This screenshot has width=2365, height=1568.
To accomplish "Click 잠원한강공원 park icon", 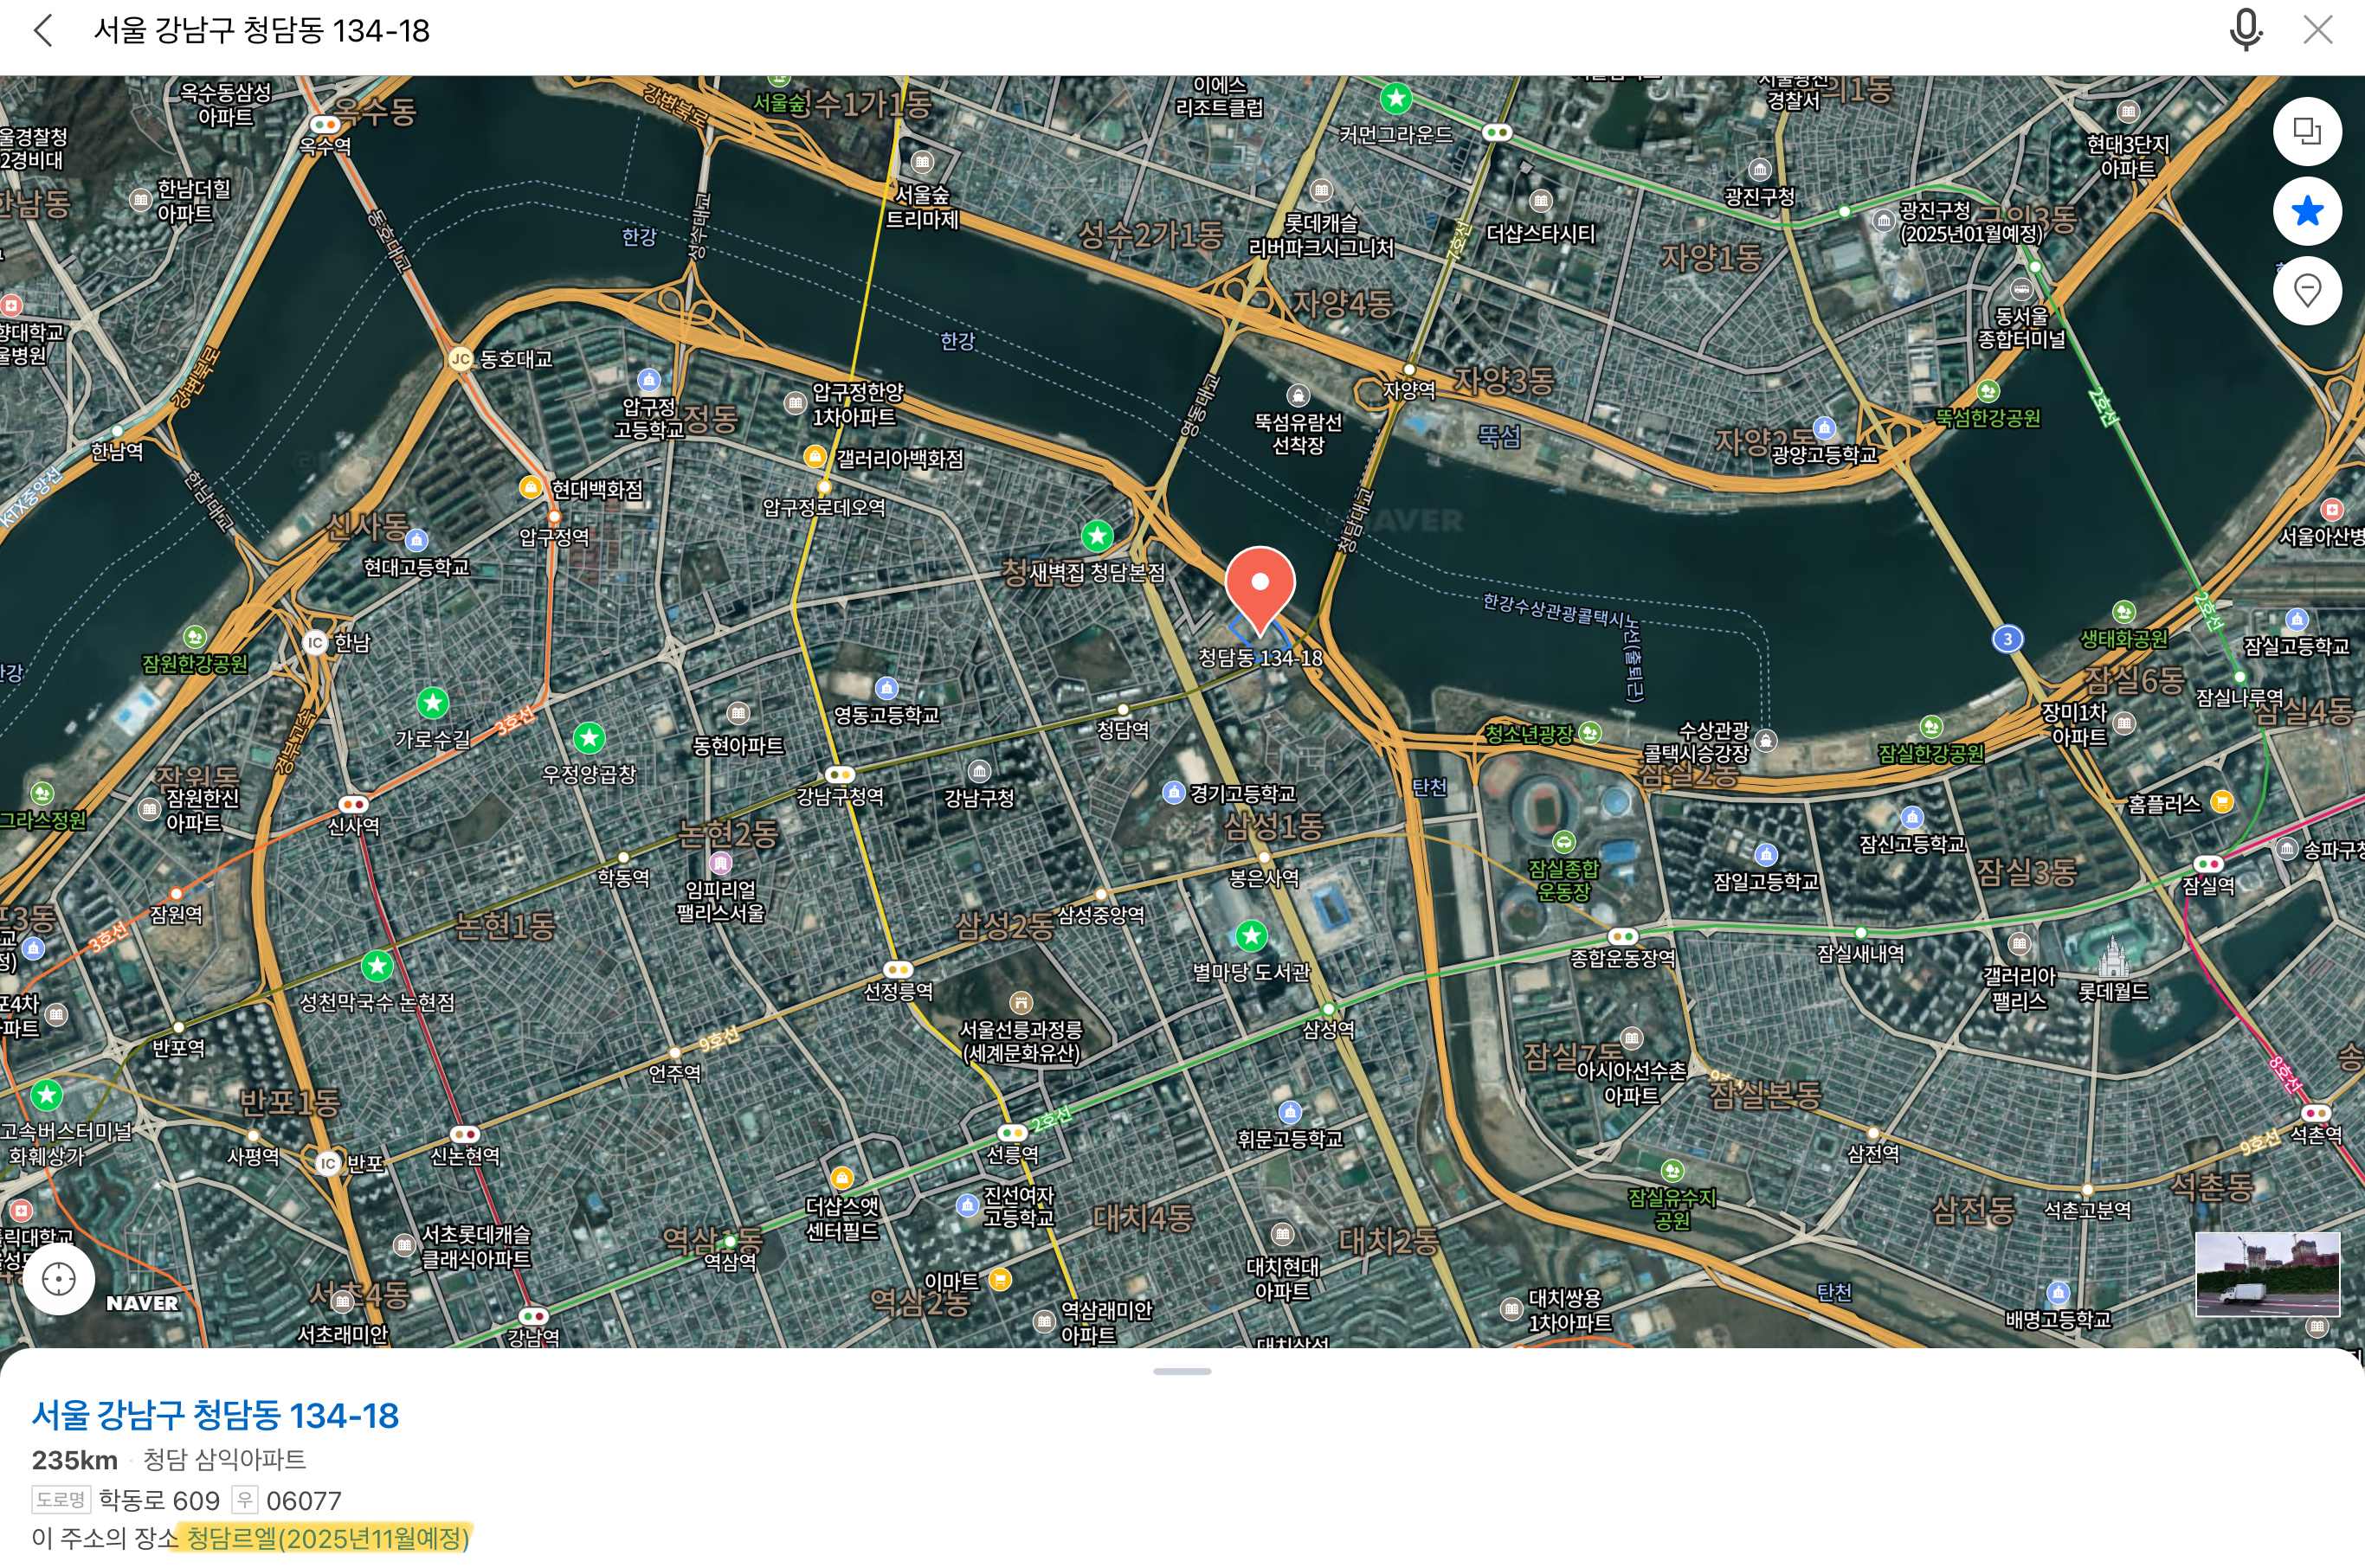I will (x=195, y=637).
